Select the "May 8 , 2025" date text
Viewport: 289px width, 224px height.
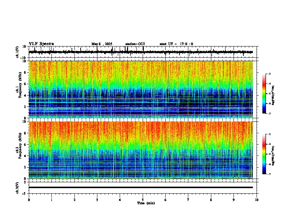point(102,44)
